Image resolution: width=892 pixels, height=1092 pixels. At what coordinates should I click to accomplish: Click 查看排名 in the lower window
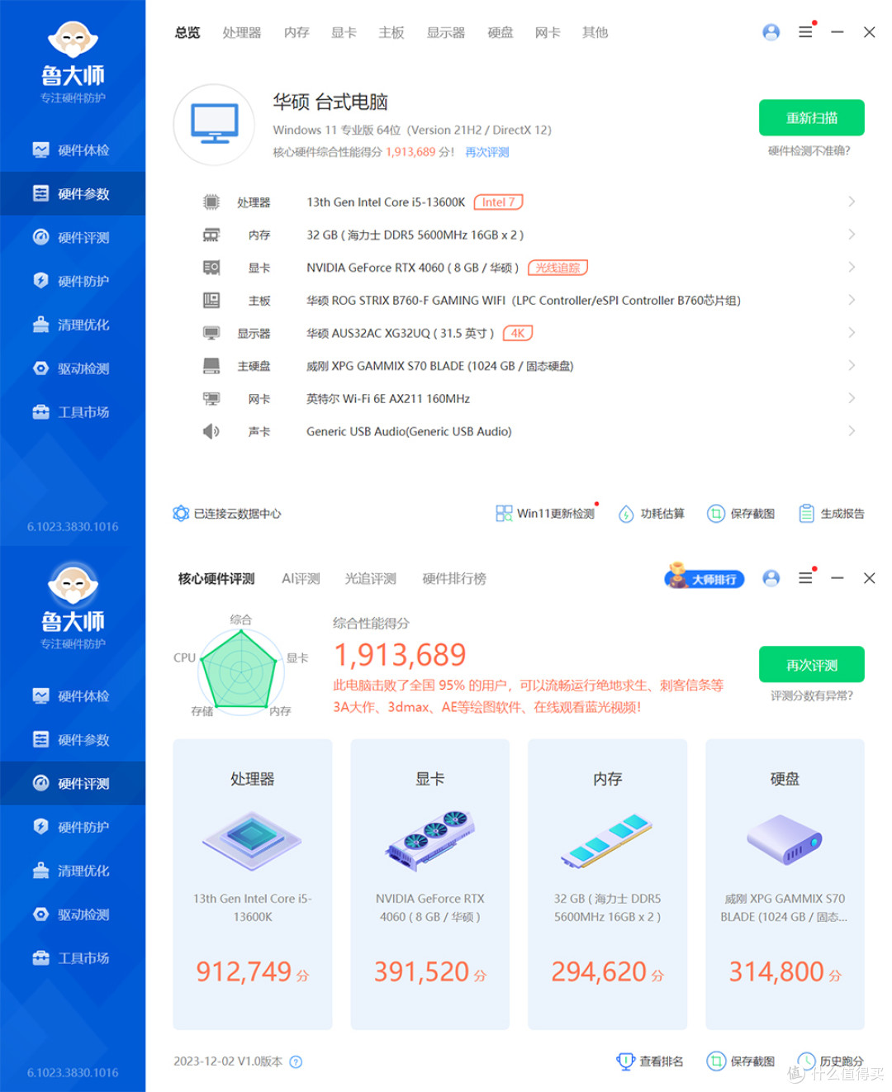[x=650, y=1061]
